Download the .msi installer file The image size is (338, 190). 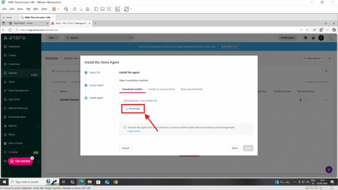(133, 109)
